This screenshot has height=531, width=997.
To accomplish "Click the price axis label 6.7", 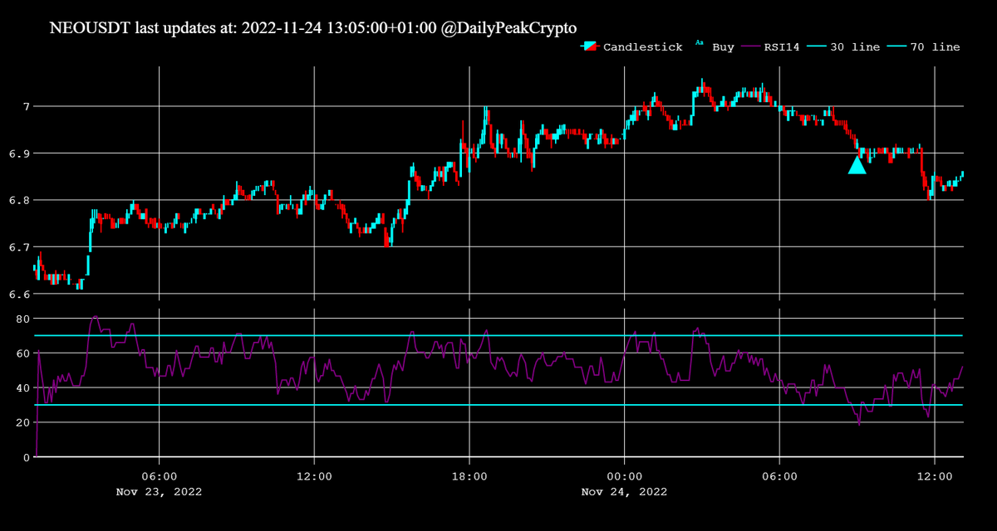I will click(x=21, y=247).
